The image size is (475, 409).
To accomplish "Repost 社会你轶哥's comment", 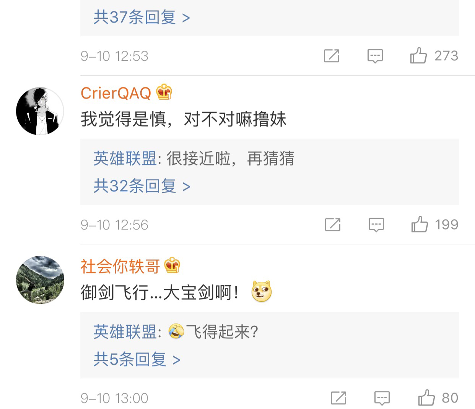I will pos(338,398).
